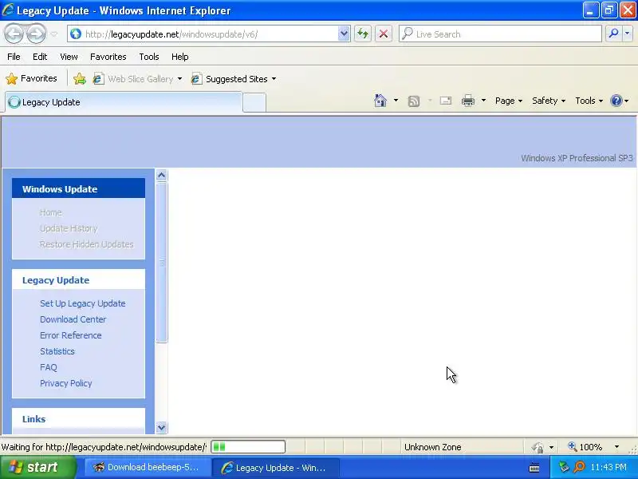The image size is (638, 479).
Task: Open the recent pages dropdown arrow
Action: (x=54, y=34)
